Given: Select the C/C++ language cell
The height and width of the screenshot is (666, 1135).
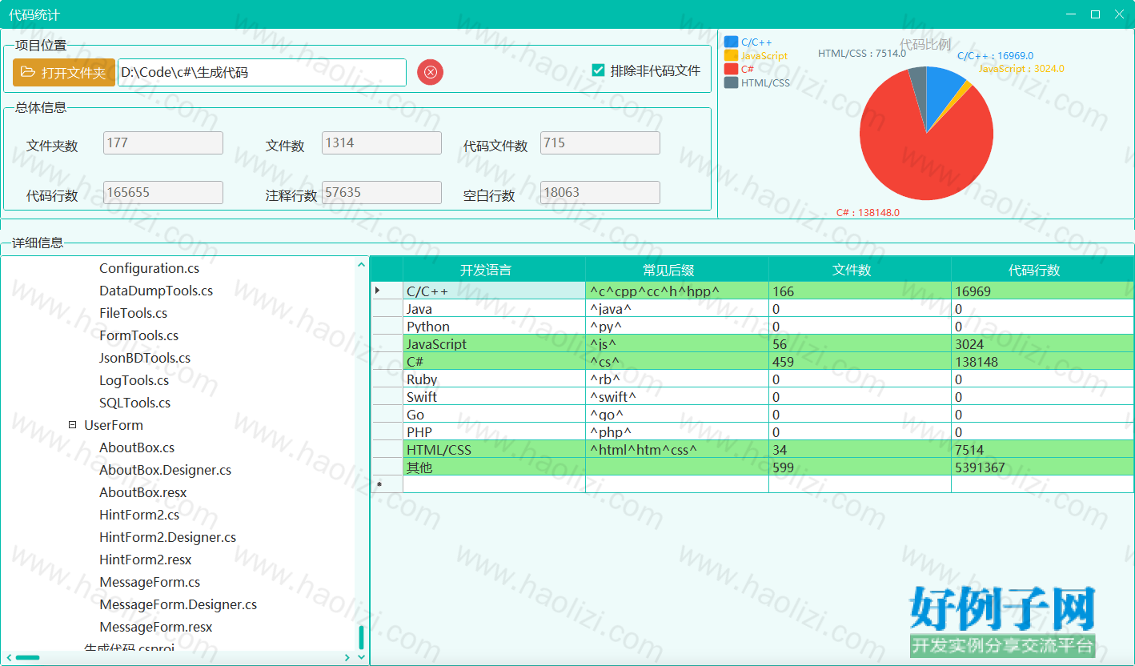Looking at the screenshot, I should (494, 291).
